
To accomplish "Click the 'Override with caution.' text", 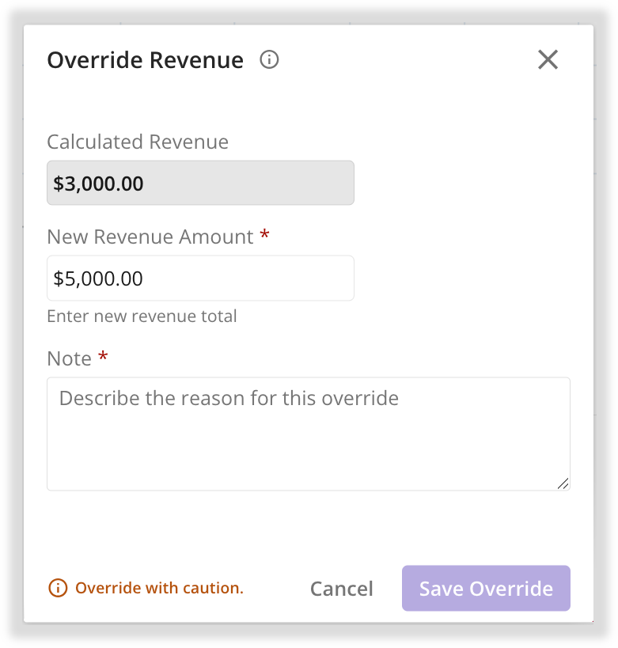I will pyautogui.click(x=160, y=588).
